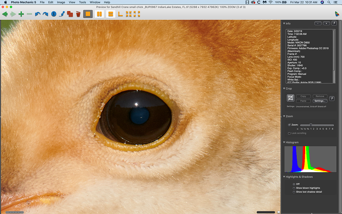Click the Malwarebytes menu bar icon

click(x=264, y=2)
